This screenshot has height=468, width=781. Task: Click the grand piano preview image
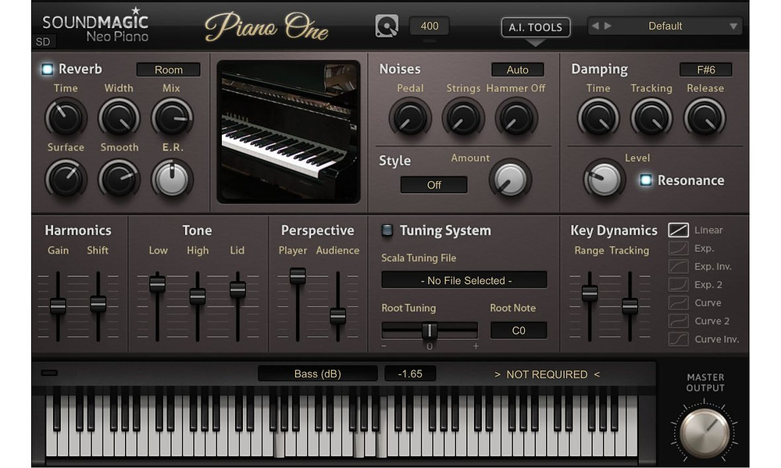(x=288, y=132)
